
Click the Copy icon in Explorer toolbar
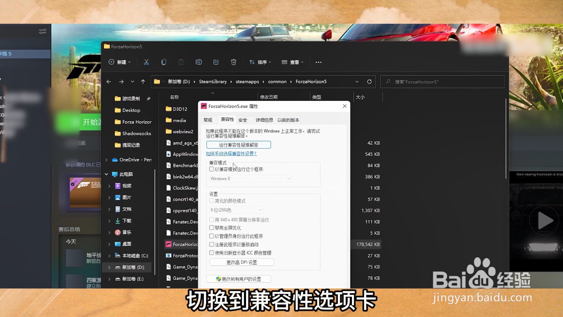[164, 62]
